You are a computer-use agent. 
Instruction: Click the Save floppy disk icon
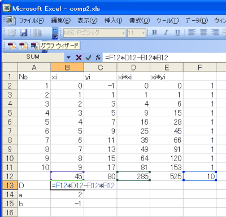24,33
